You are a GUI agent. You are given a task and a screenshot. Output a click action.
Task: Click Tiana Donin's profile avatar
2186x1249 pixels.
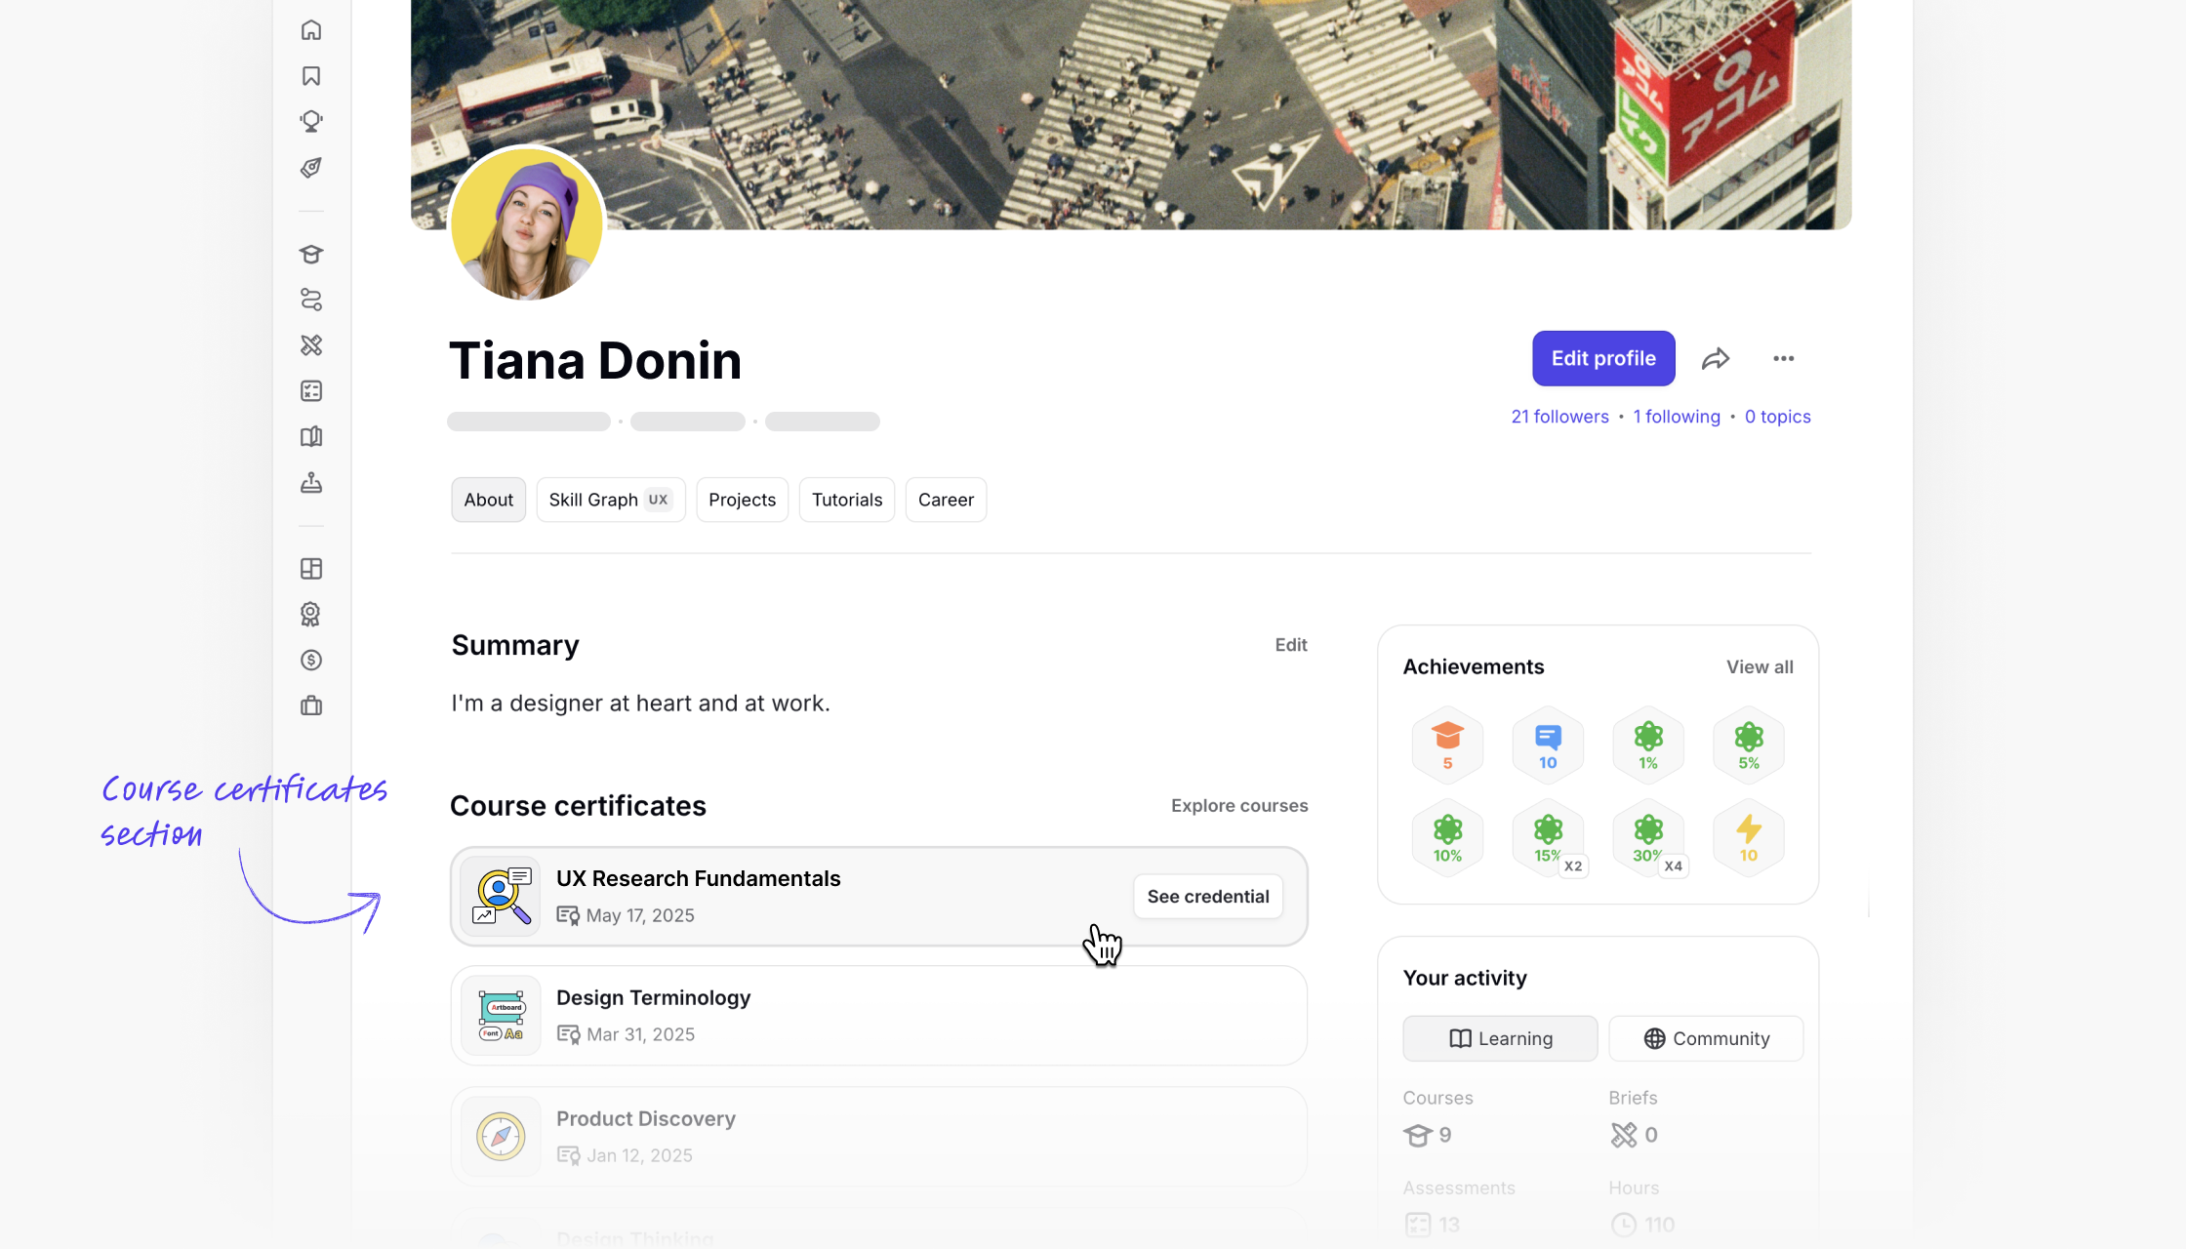tap(527, 223)
